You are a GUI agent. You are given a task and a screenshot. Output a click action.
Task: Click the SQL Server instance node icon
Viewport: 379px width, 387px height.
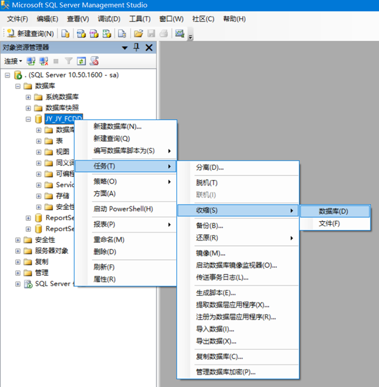[x=18, y=75]
